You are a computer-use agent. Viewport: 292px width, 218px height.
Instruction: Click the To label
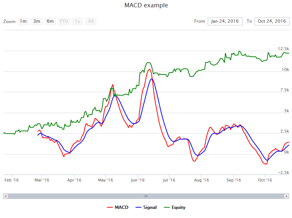click(249, 21)
